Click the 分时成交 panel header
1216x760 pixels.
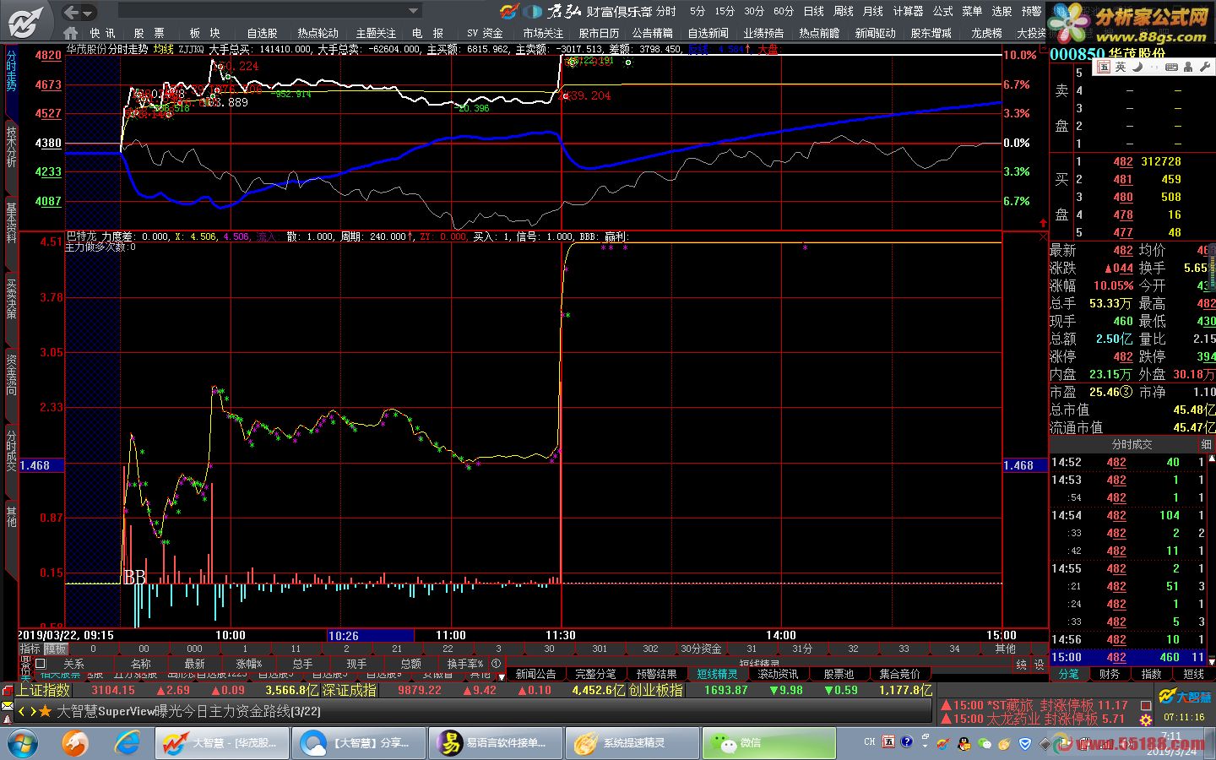coord(1132,444)
